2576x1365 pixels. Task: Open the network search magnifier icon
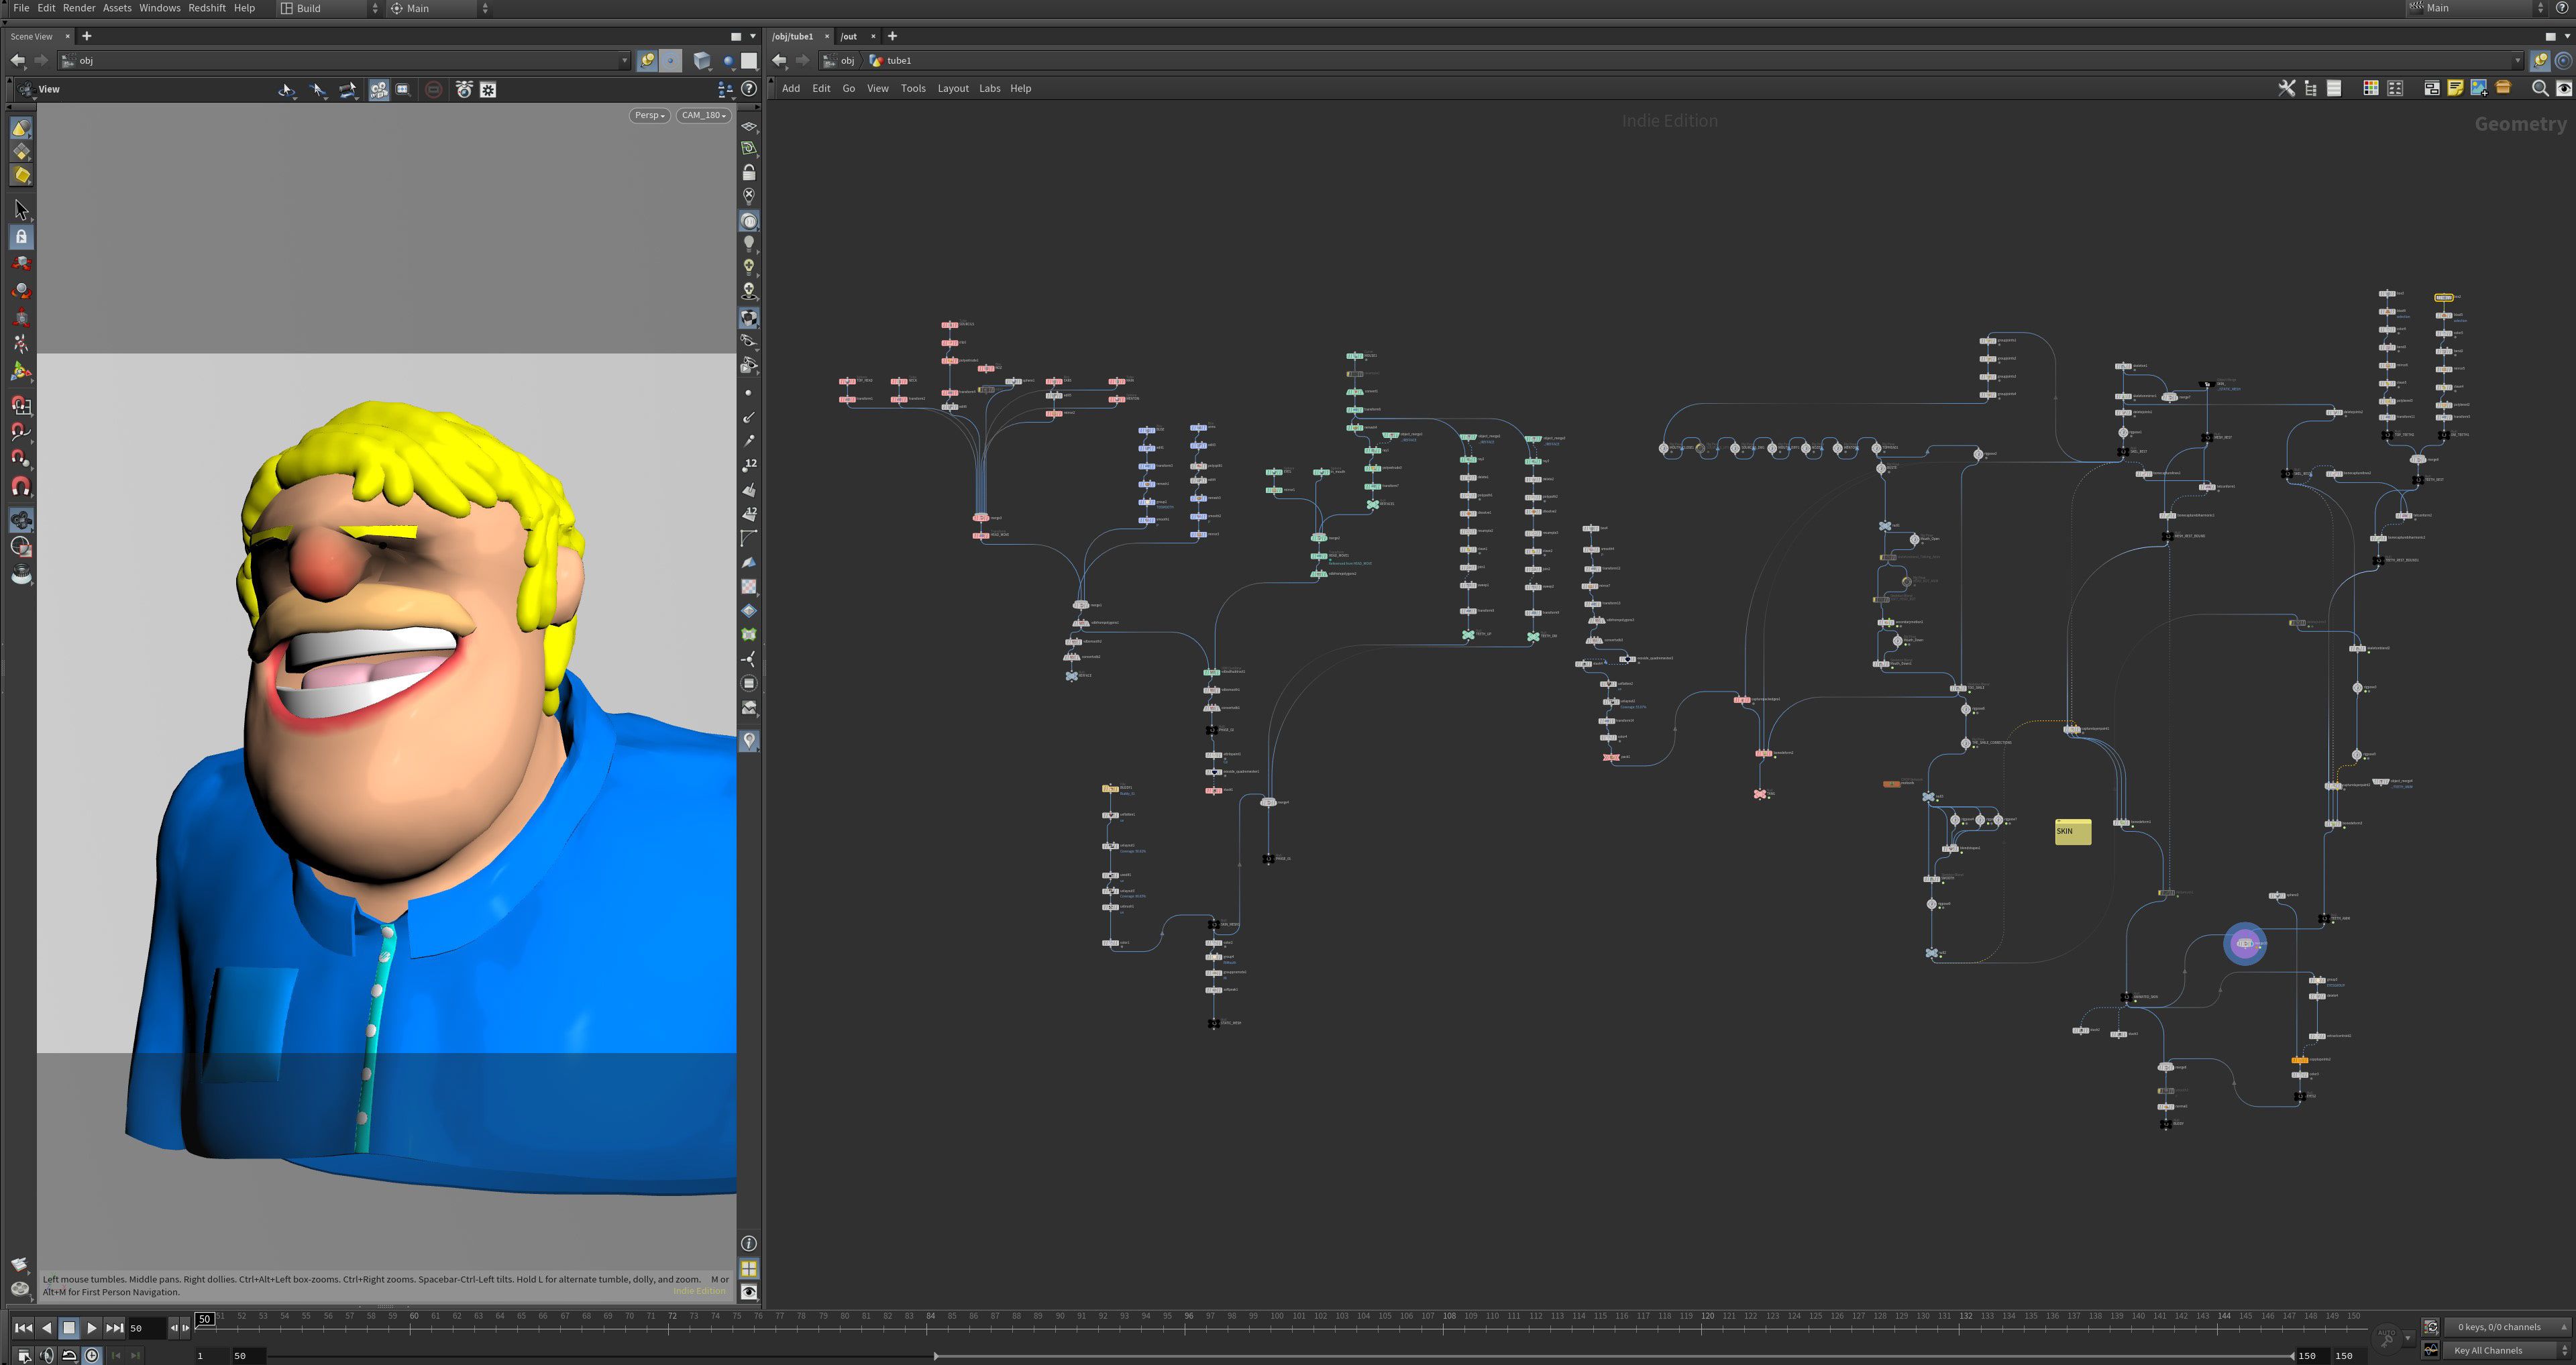click(2539, 89)
